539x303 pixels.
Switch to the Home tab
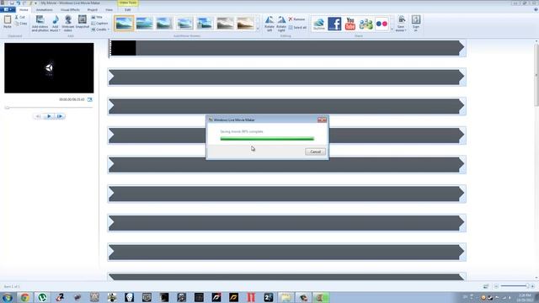24,9
